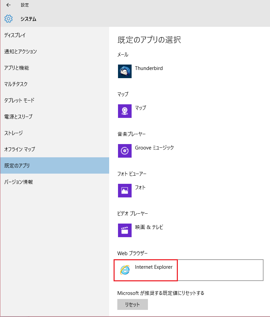
Task: Click the 既定のアプリの選択 heading
Action: point(149,40)
